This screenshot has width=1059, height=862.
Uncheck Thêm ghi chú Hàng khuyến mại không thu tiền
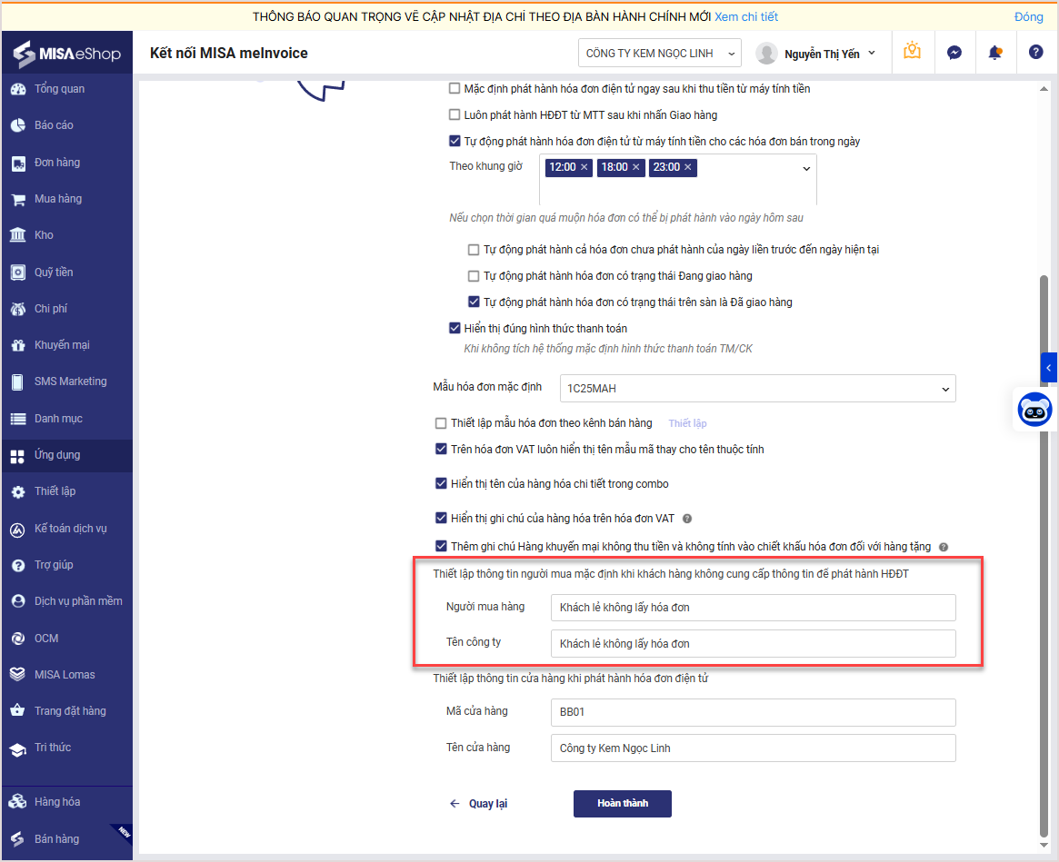click(x=441, y=546)
